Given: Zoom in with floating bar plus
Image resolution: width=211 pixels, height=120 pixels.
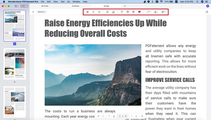Looking at the screenshot, I should pyautogui.click(x=98, y=116).
